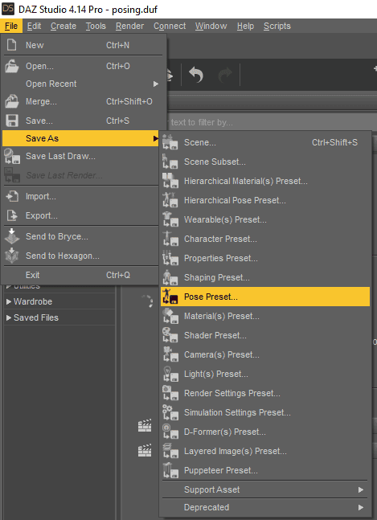Click the Send to Hexagon icon
Screen dimensions: 377x520
[12, 256]
